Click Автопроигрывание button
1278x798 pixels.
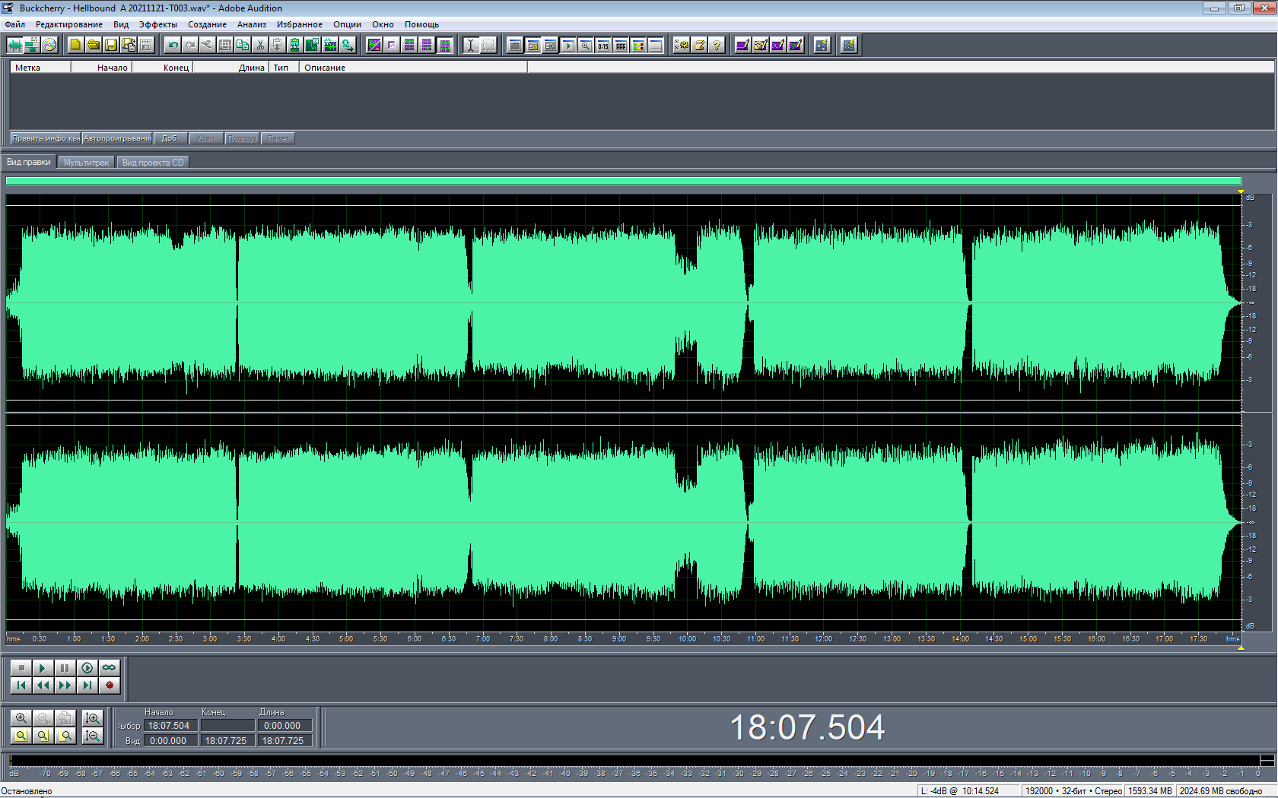pos(117,138)
